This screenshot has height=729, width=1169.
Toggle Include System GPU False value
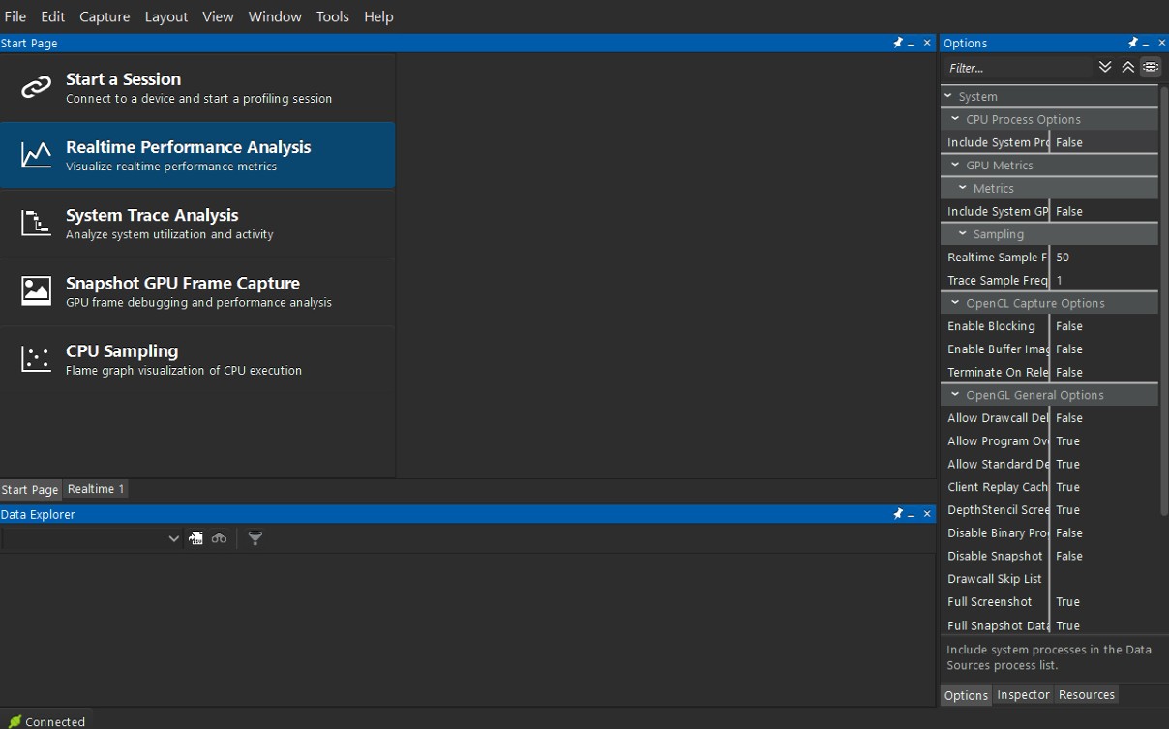pyautogui.click(x=1104, y=211)
